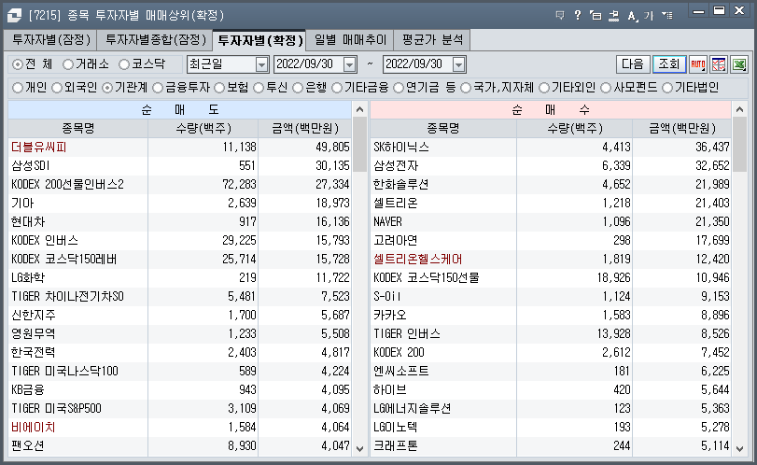Open the chart grid view icon
Viewport: 757px width, 465px height.
pos(719,64)
